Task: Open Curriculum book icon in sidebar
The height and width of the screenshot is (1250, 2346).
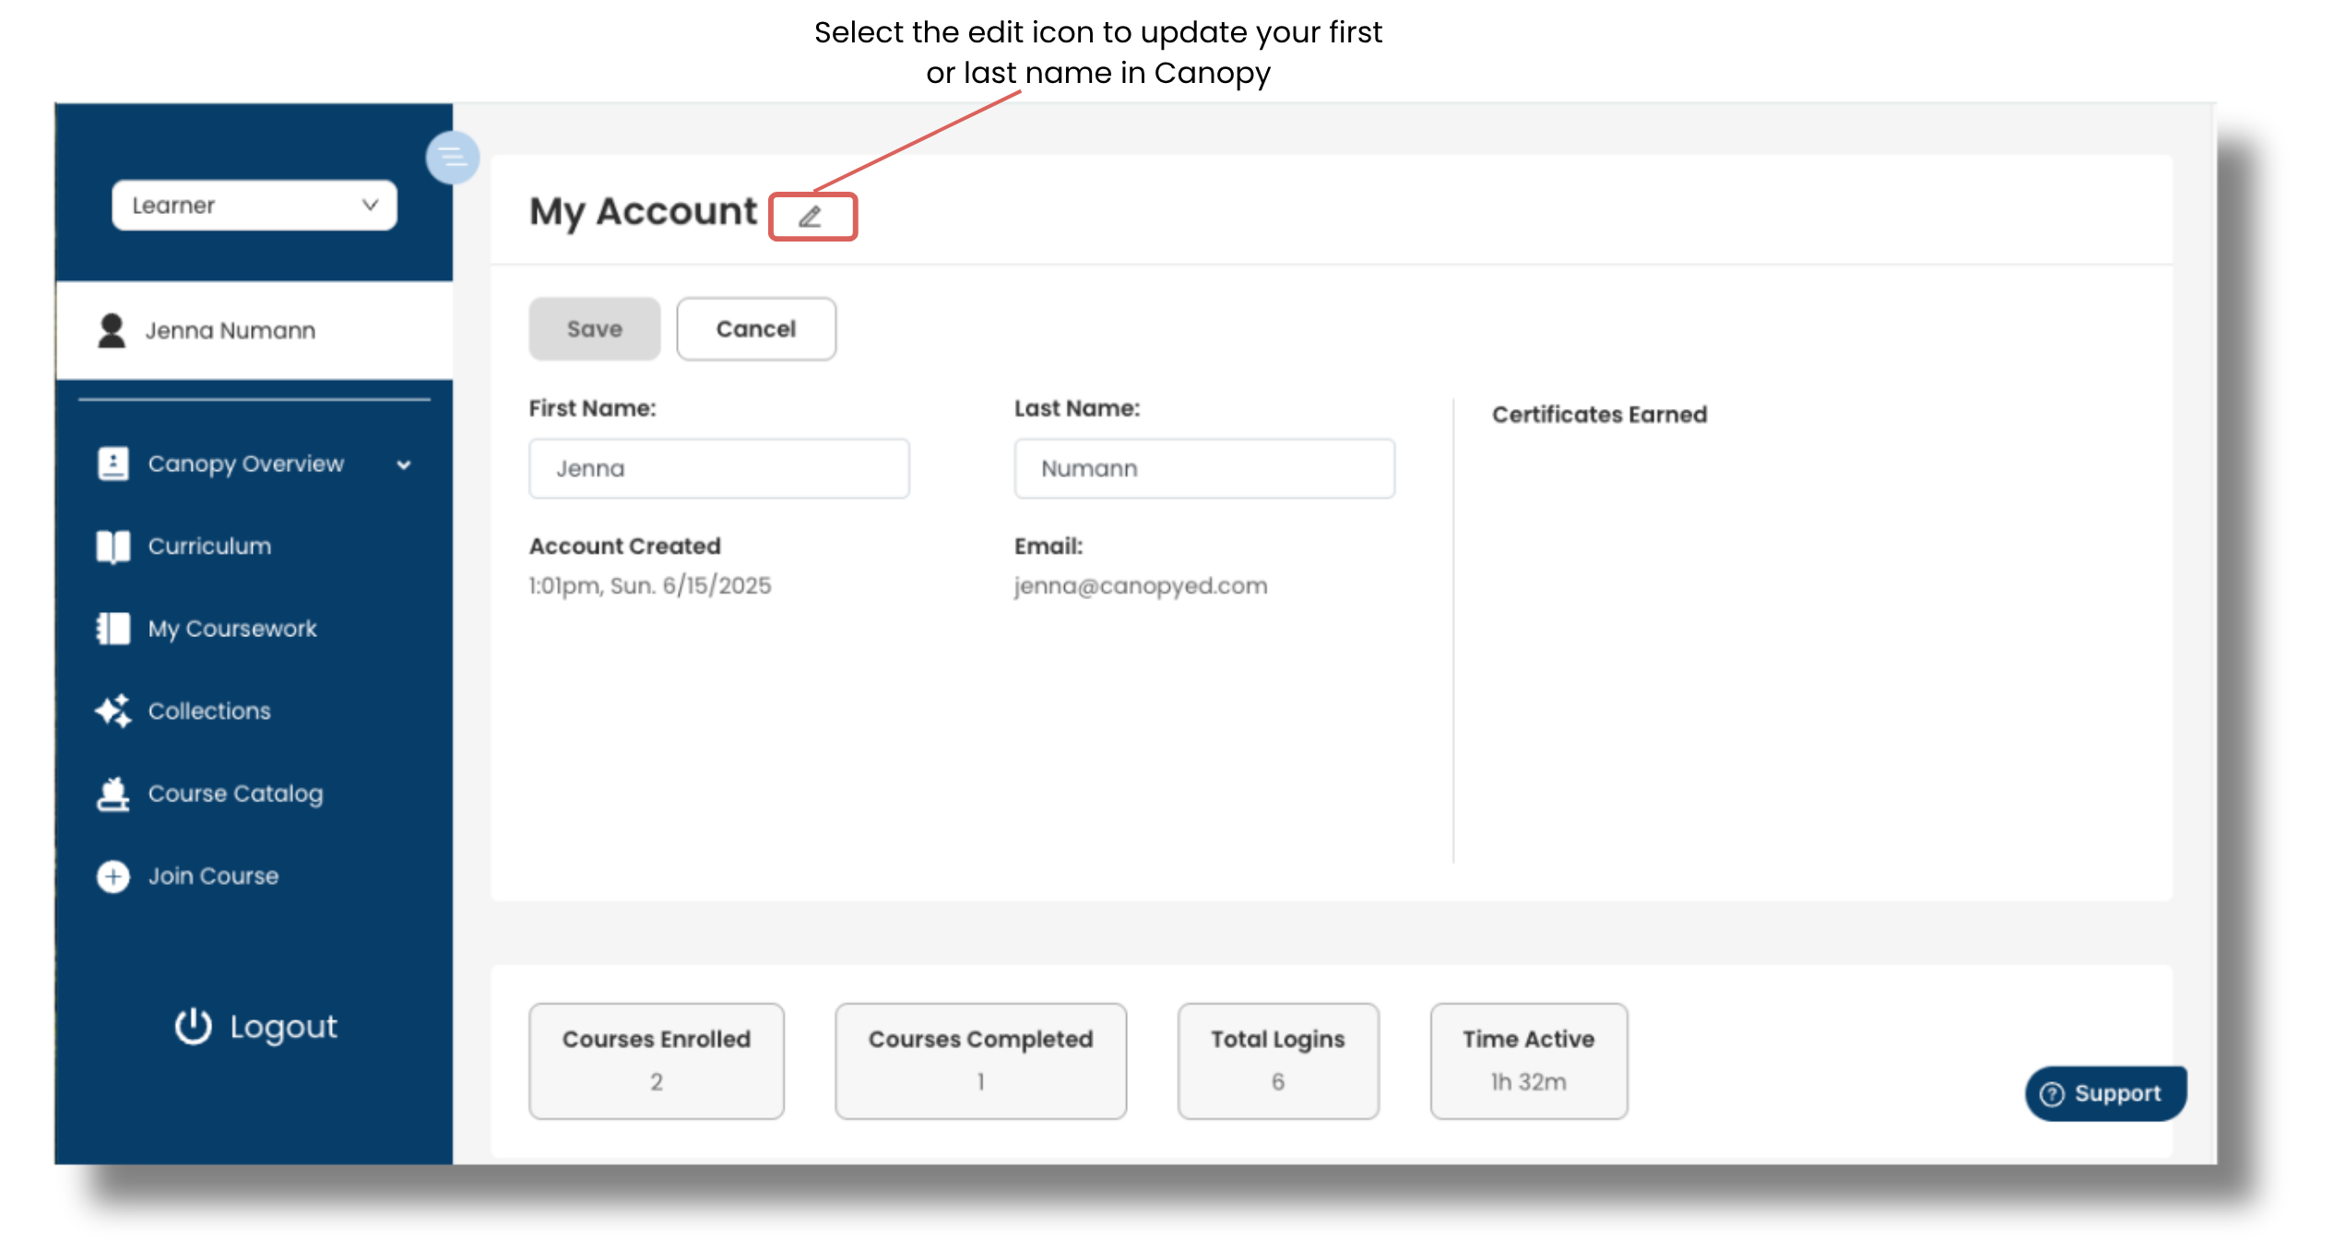Action: (113, 547)
